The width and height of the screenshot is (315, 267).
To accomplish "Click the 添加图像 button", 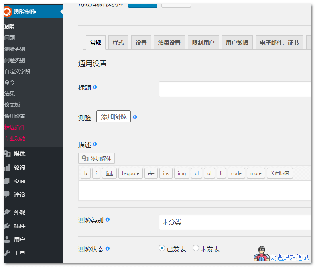I will (114, 116).
